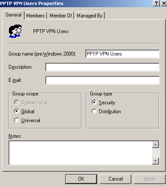Click the group users icon
Viewport: 167px width, 187px height.
(x=15, y=31)
